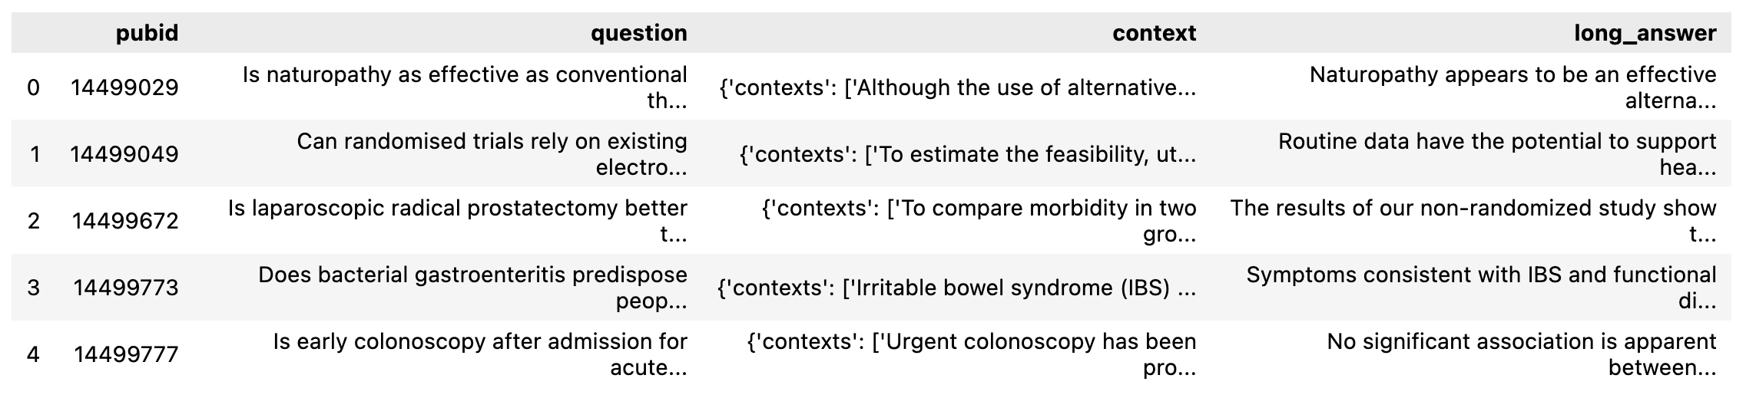The width and height of the screenshot is (1756, 408).
Task: Click pubid cell 14499029
Action: coord(124,87)
